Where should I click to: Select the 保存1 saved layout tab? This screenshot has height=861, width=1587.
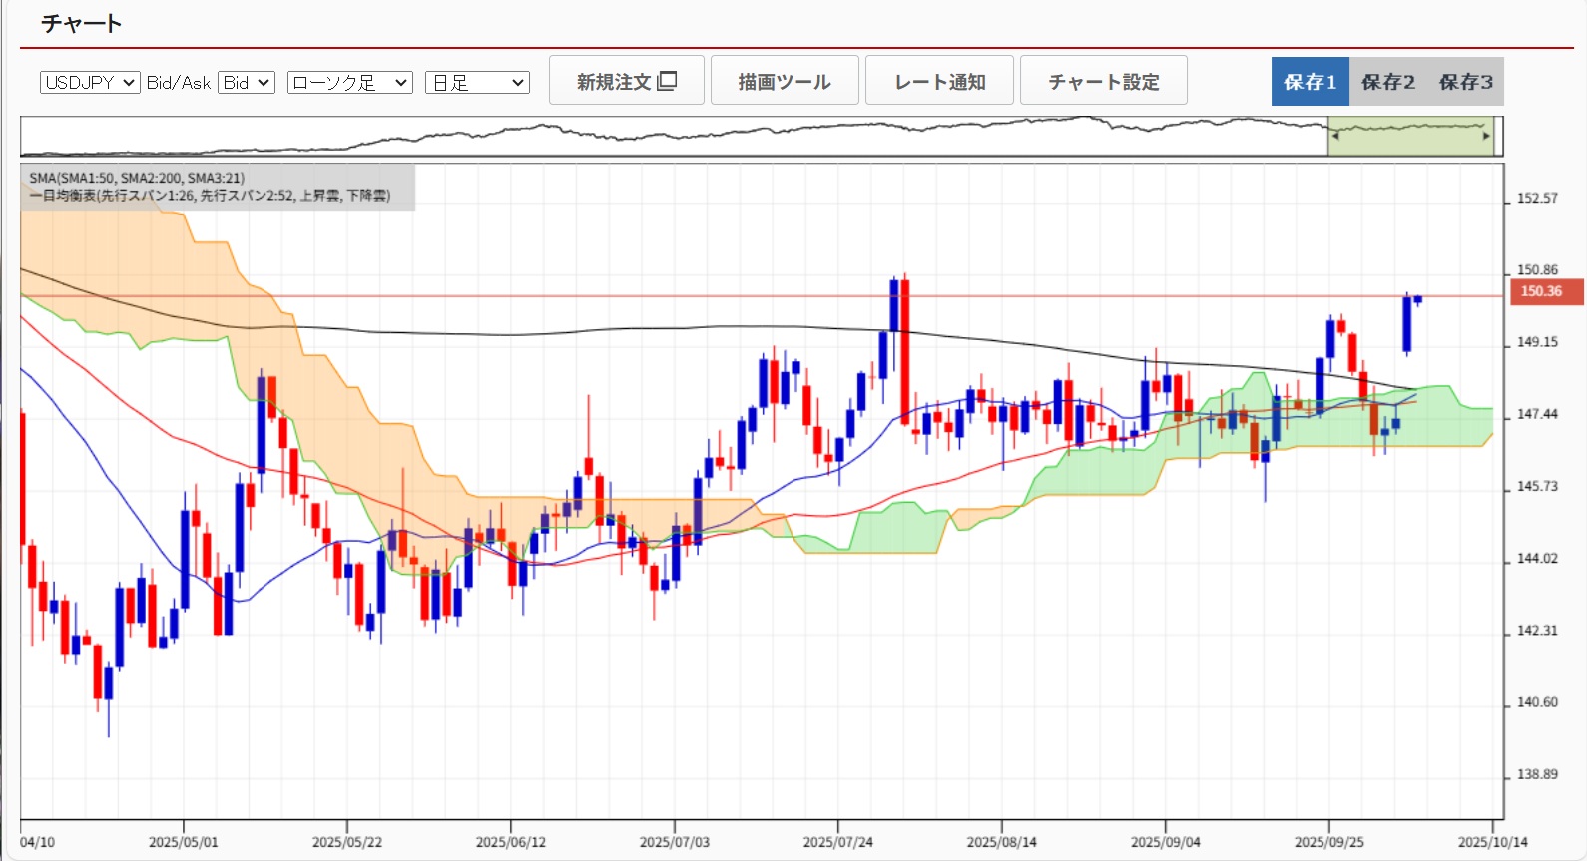tap(1310, 82)
